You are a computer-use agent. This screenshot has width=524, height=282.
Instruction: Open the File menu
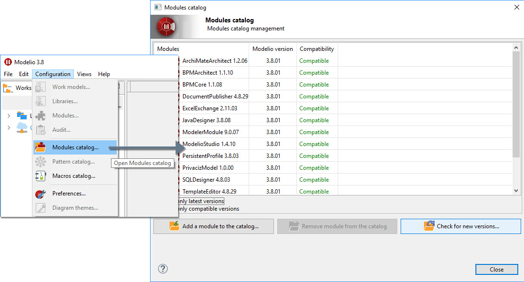point(9,74)
